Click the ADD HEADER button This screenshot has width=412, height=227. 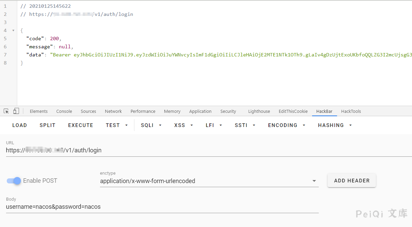pyautogui.click(x=352, y=181)
